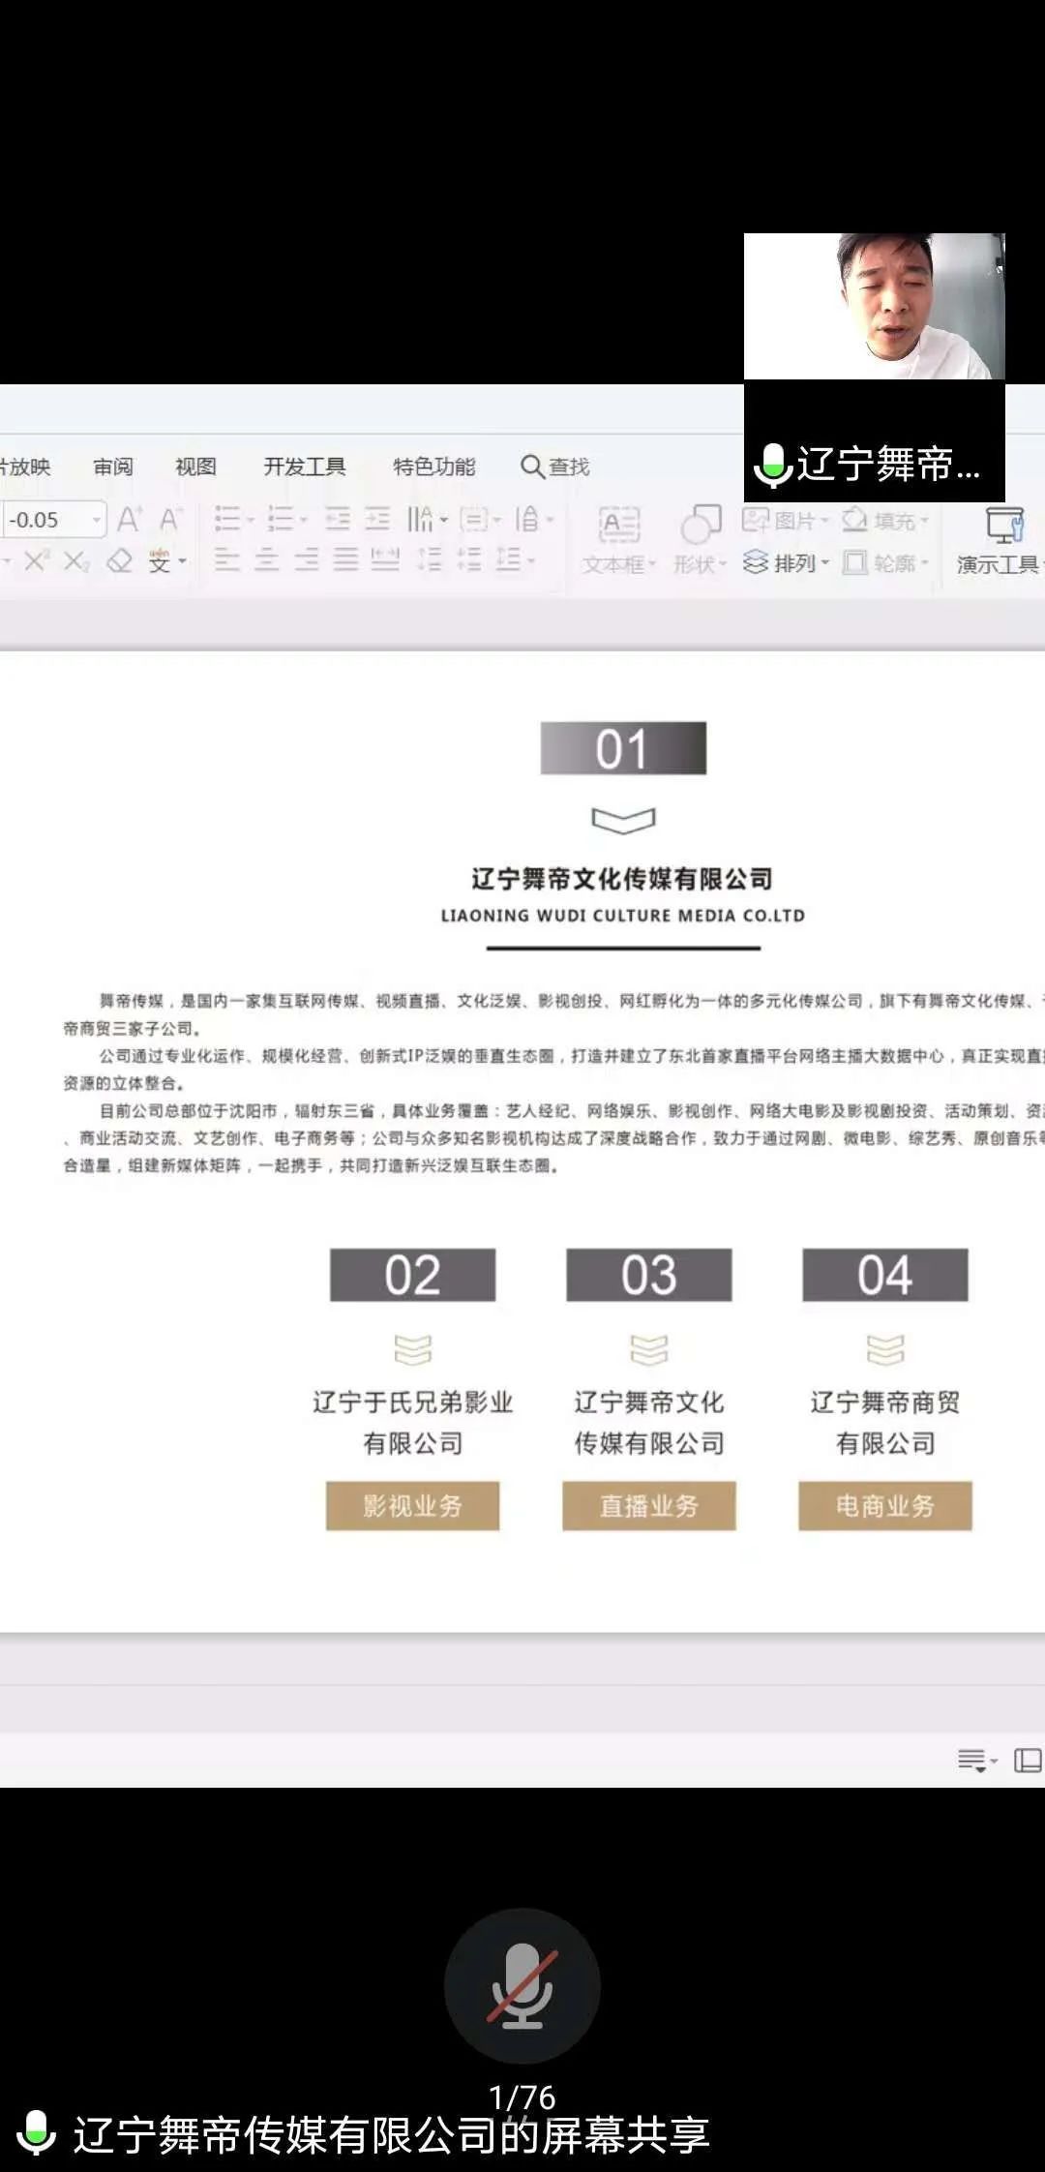Toggle center text alignment
The height and width of the screenshot is (2172, 1045).
pyautogui.click(x=266, y=560)
